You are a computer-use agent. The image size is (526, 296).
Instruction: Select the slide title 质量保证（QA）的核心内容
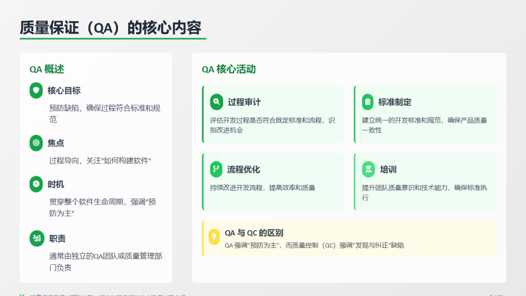coord(111,28)
